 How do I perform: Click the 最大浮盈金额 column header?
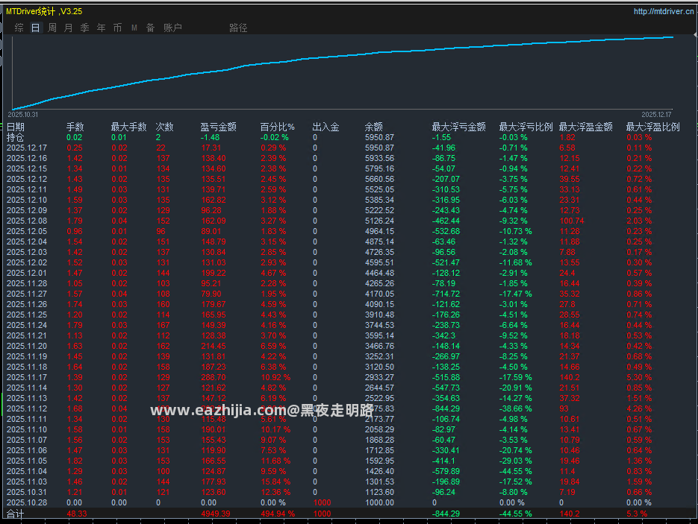click(x=585, y=127)
